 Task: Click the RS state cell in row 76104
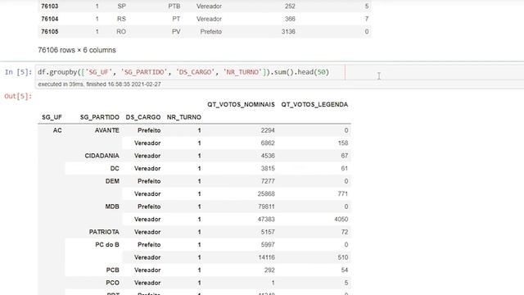(121, 19)
